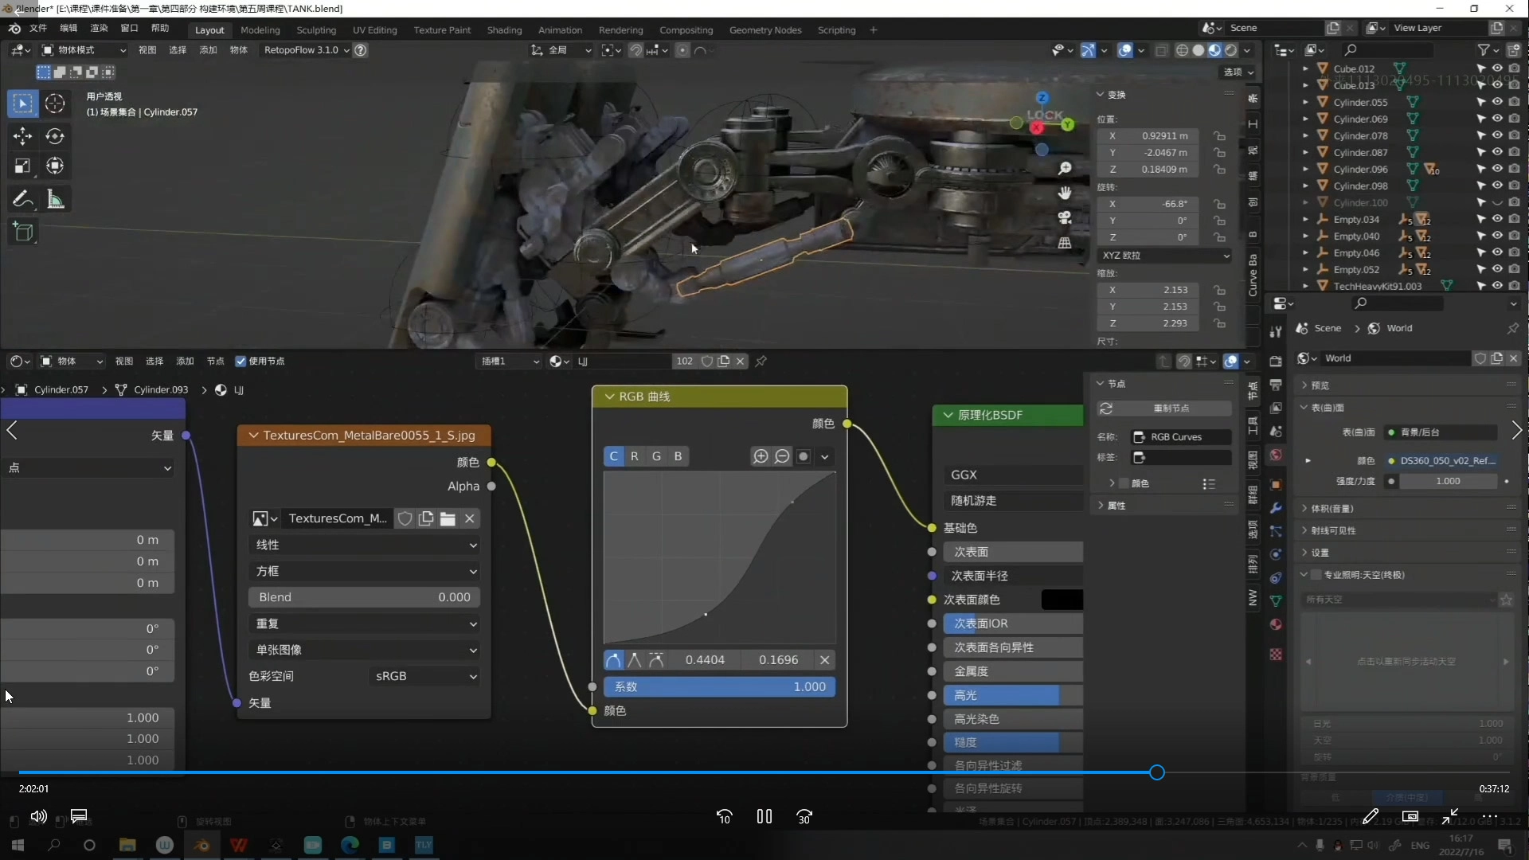The height and width of the screenshot is (860, 1529).
Task: Click the R channel button in RGB curves
Action: tap(635, 456)
